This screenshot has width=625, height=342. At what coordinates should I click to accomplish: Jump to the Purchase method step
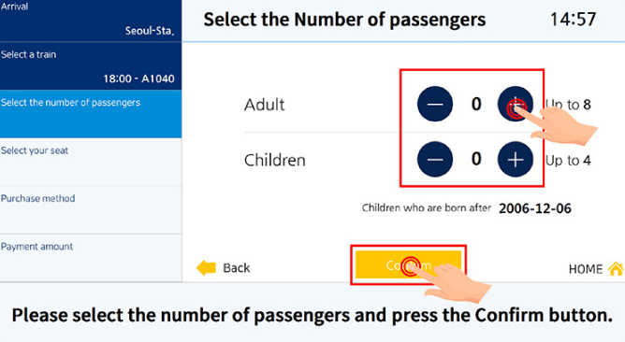[91, 210]
